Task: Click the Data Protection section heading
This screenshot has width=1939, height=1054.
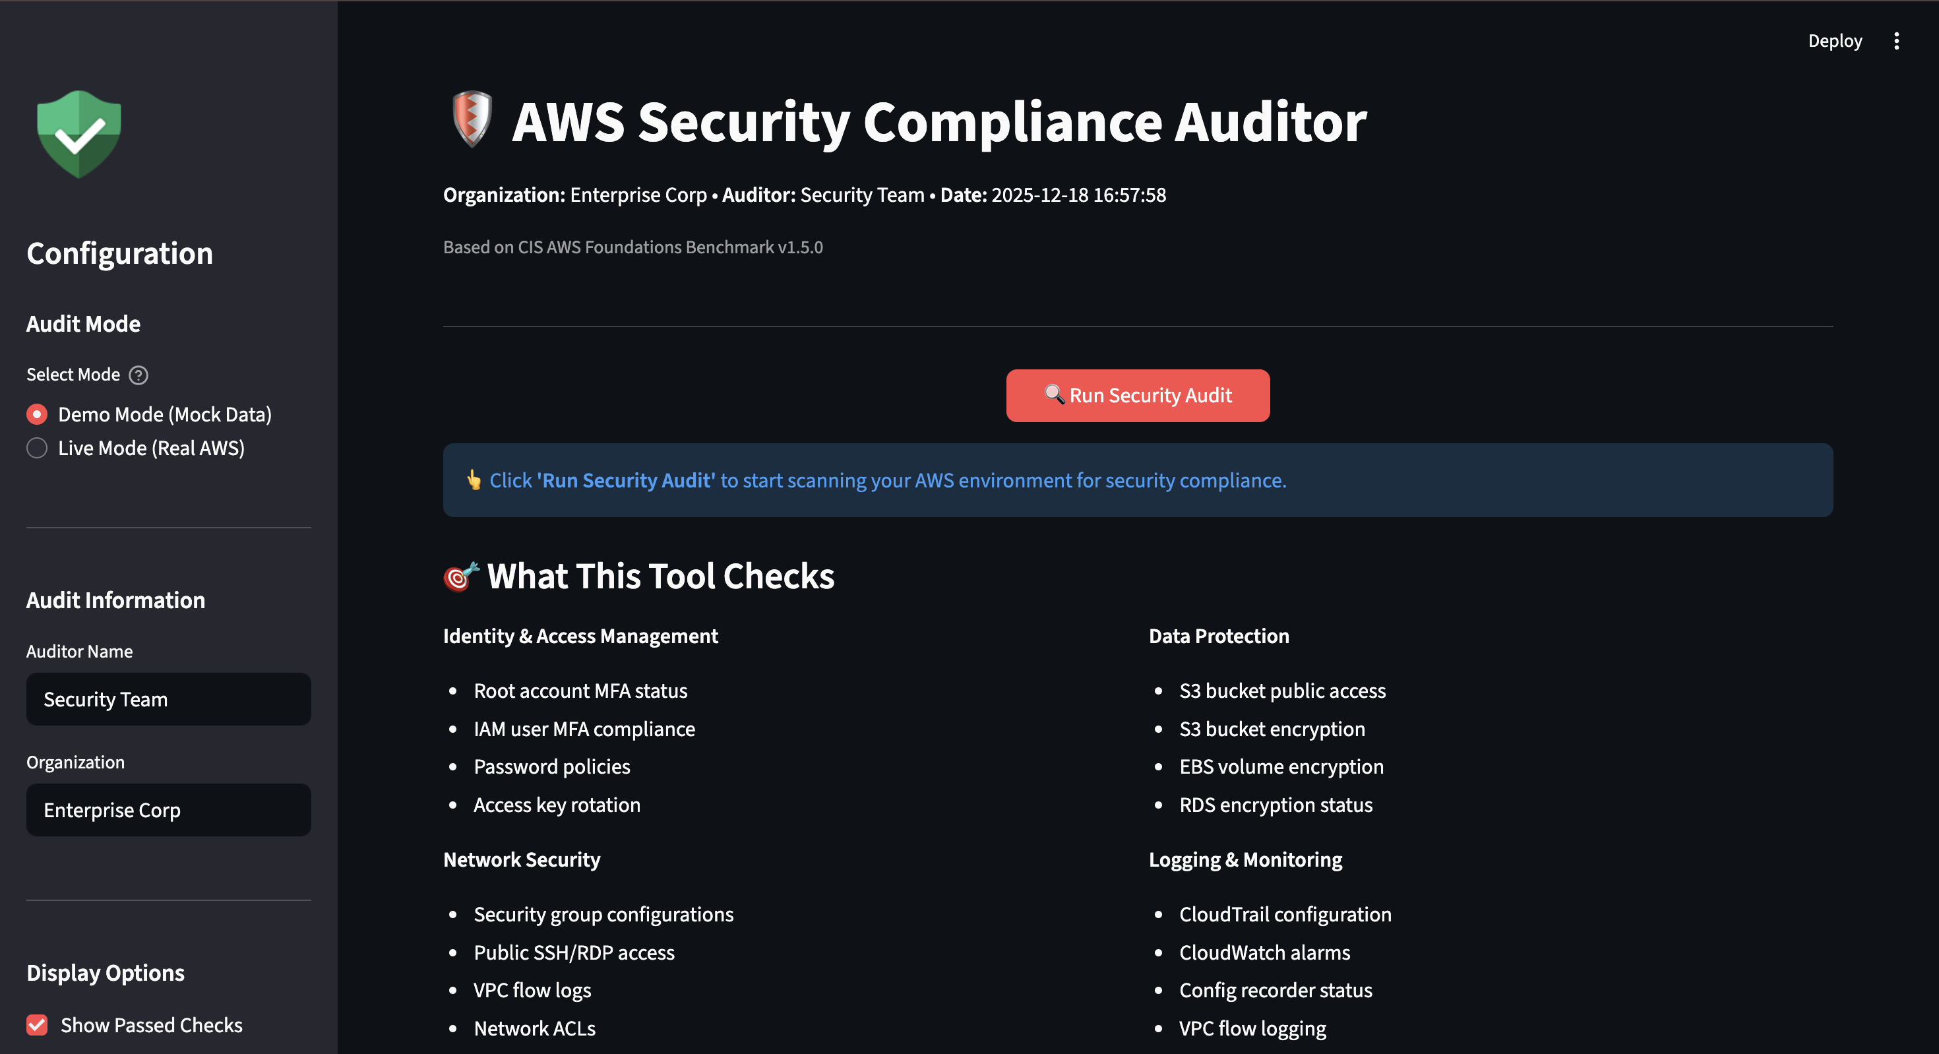Action: pos(1219,636)
